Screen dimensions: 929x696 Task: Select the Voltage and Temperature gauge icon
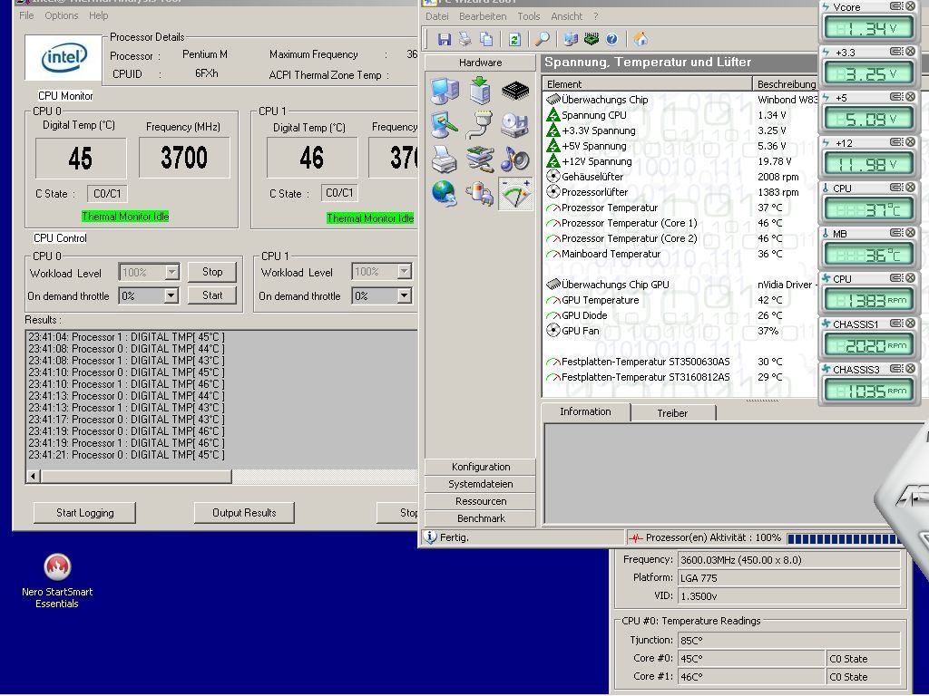515,194
